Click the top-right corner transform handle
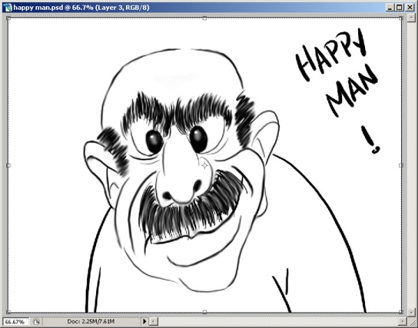 (401, 18)
